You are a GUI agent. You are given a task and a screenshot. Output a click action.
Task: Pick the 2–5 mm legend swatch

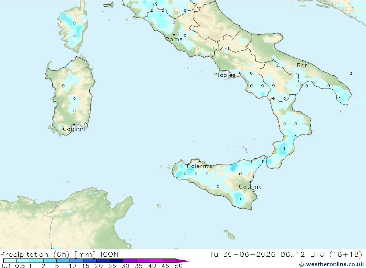[x=50, y=261]
